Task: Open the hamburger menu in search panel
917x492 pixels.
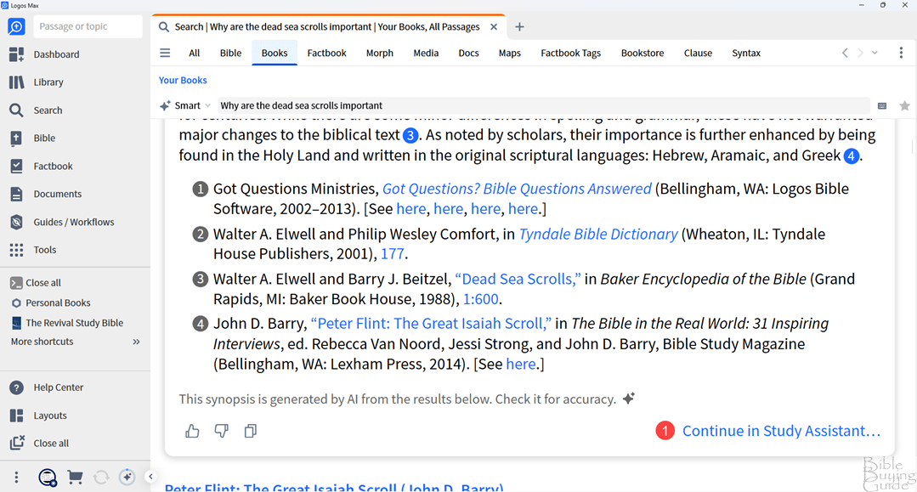Action: (165, 53)
